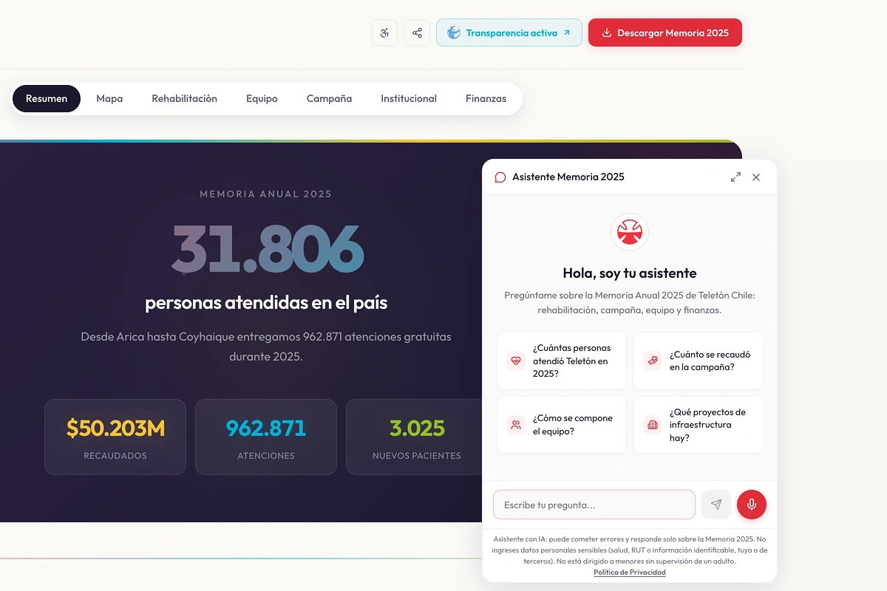Image resolution: width=887 pixels, height=591 pixels.
Task: Download Memoria 2025 report
Action: 665,33
